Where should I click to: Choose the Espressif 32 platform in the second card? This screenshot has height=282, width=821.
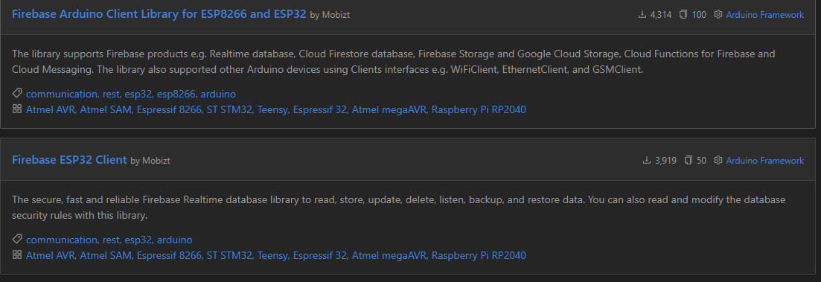pyautogui.click(x=320, y=254)
